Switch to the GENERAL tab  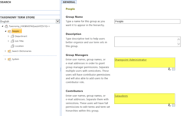(69, 2)
